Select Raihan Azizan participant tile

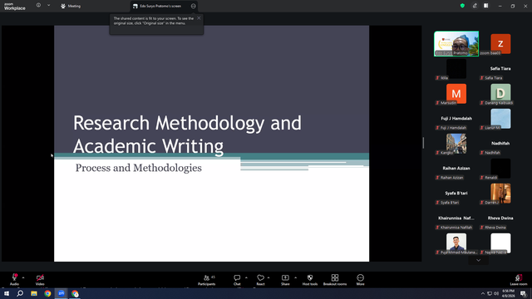tap(456, 169)
